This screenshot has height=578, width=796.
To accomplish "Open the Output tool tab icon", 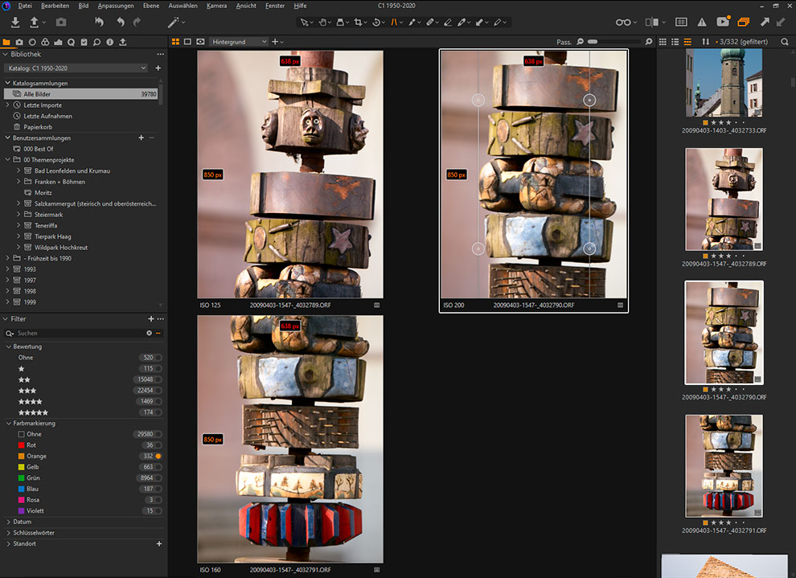I will (x=123, y=42).
